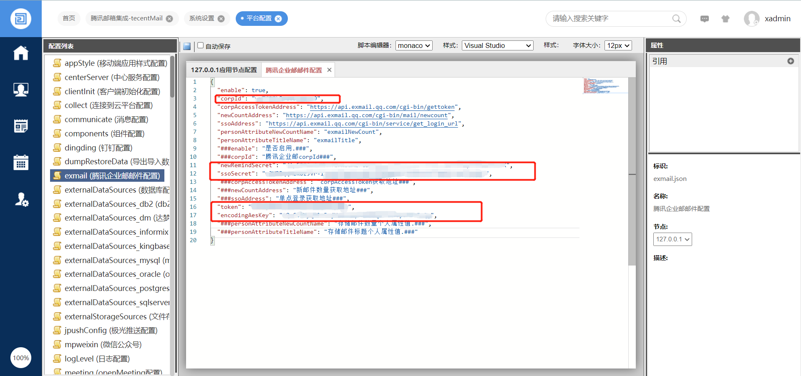Open the Visual Studio style dropdown

498,45
